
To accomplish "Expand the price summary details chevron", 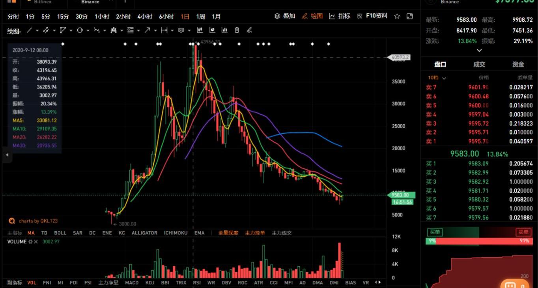I will 479,50.
